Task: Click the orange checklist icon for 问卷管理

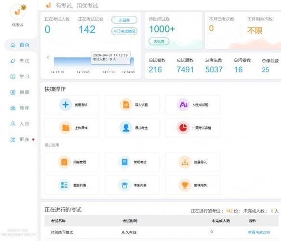Action: pyautogui.click(x=64, y=162)
